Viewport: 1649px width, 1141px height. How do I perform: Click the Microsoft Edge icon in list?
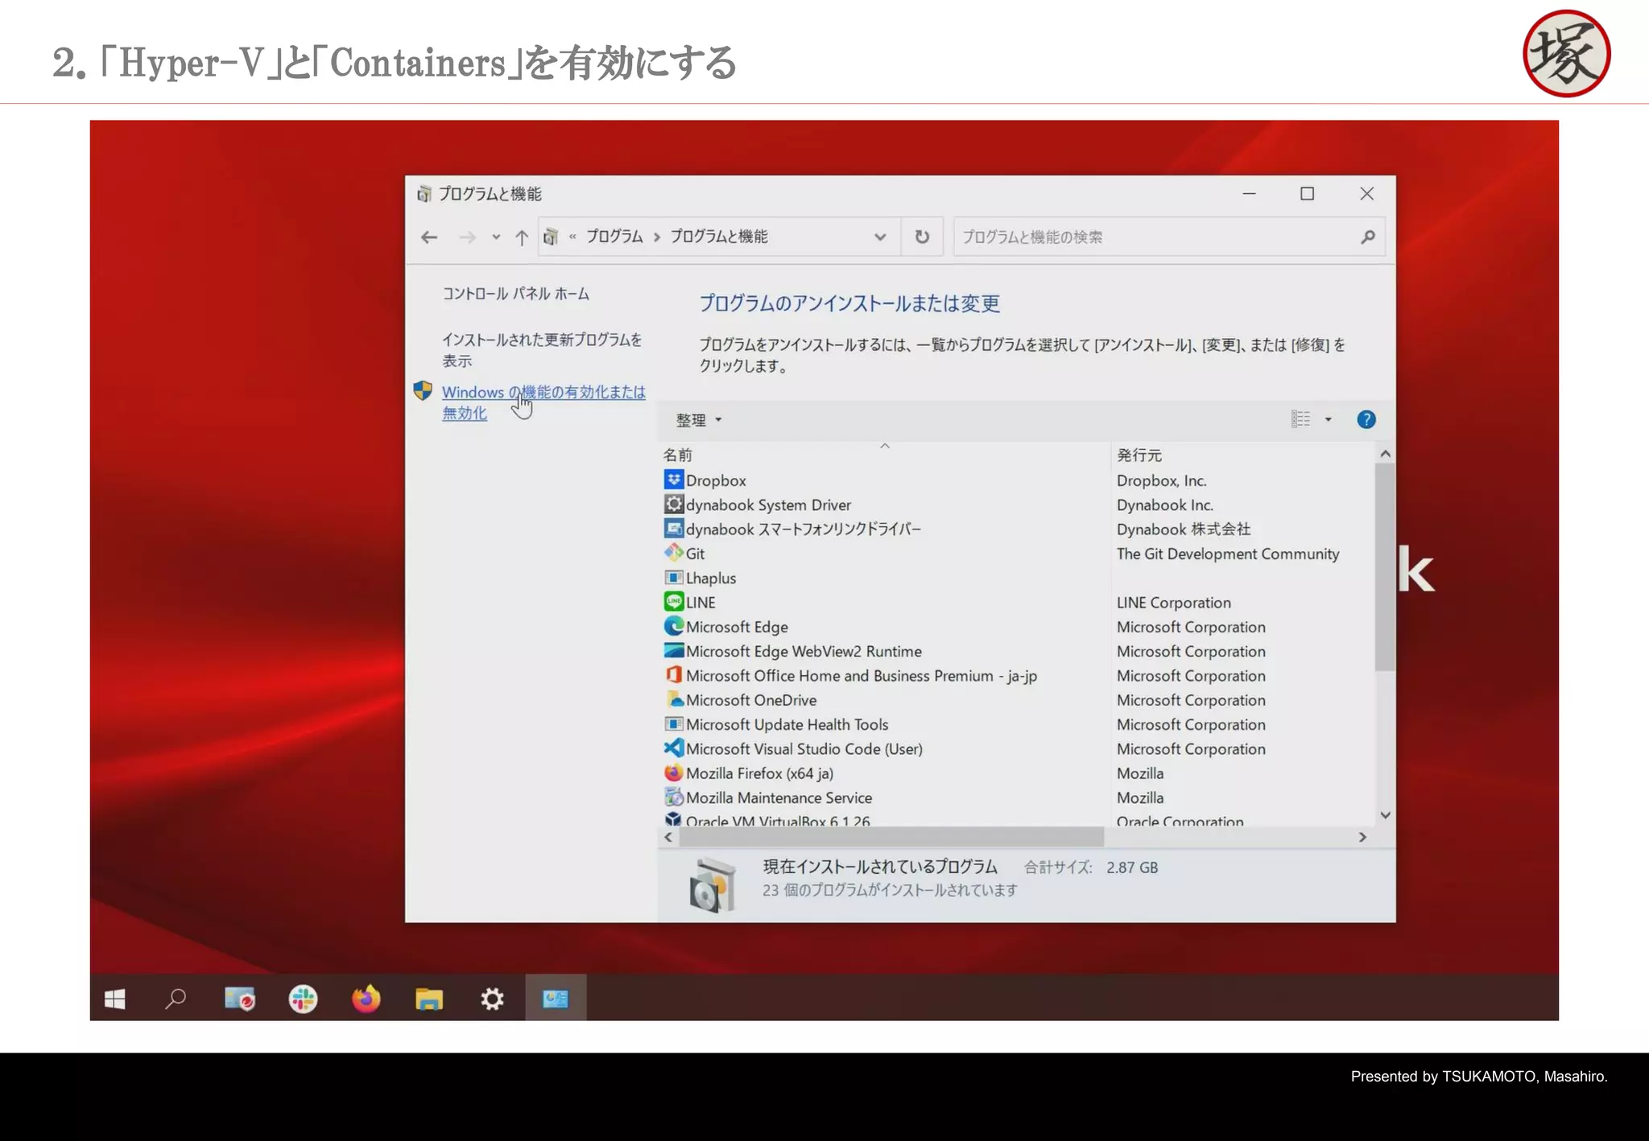click(673, 626)
